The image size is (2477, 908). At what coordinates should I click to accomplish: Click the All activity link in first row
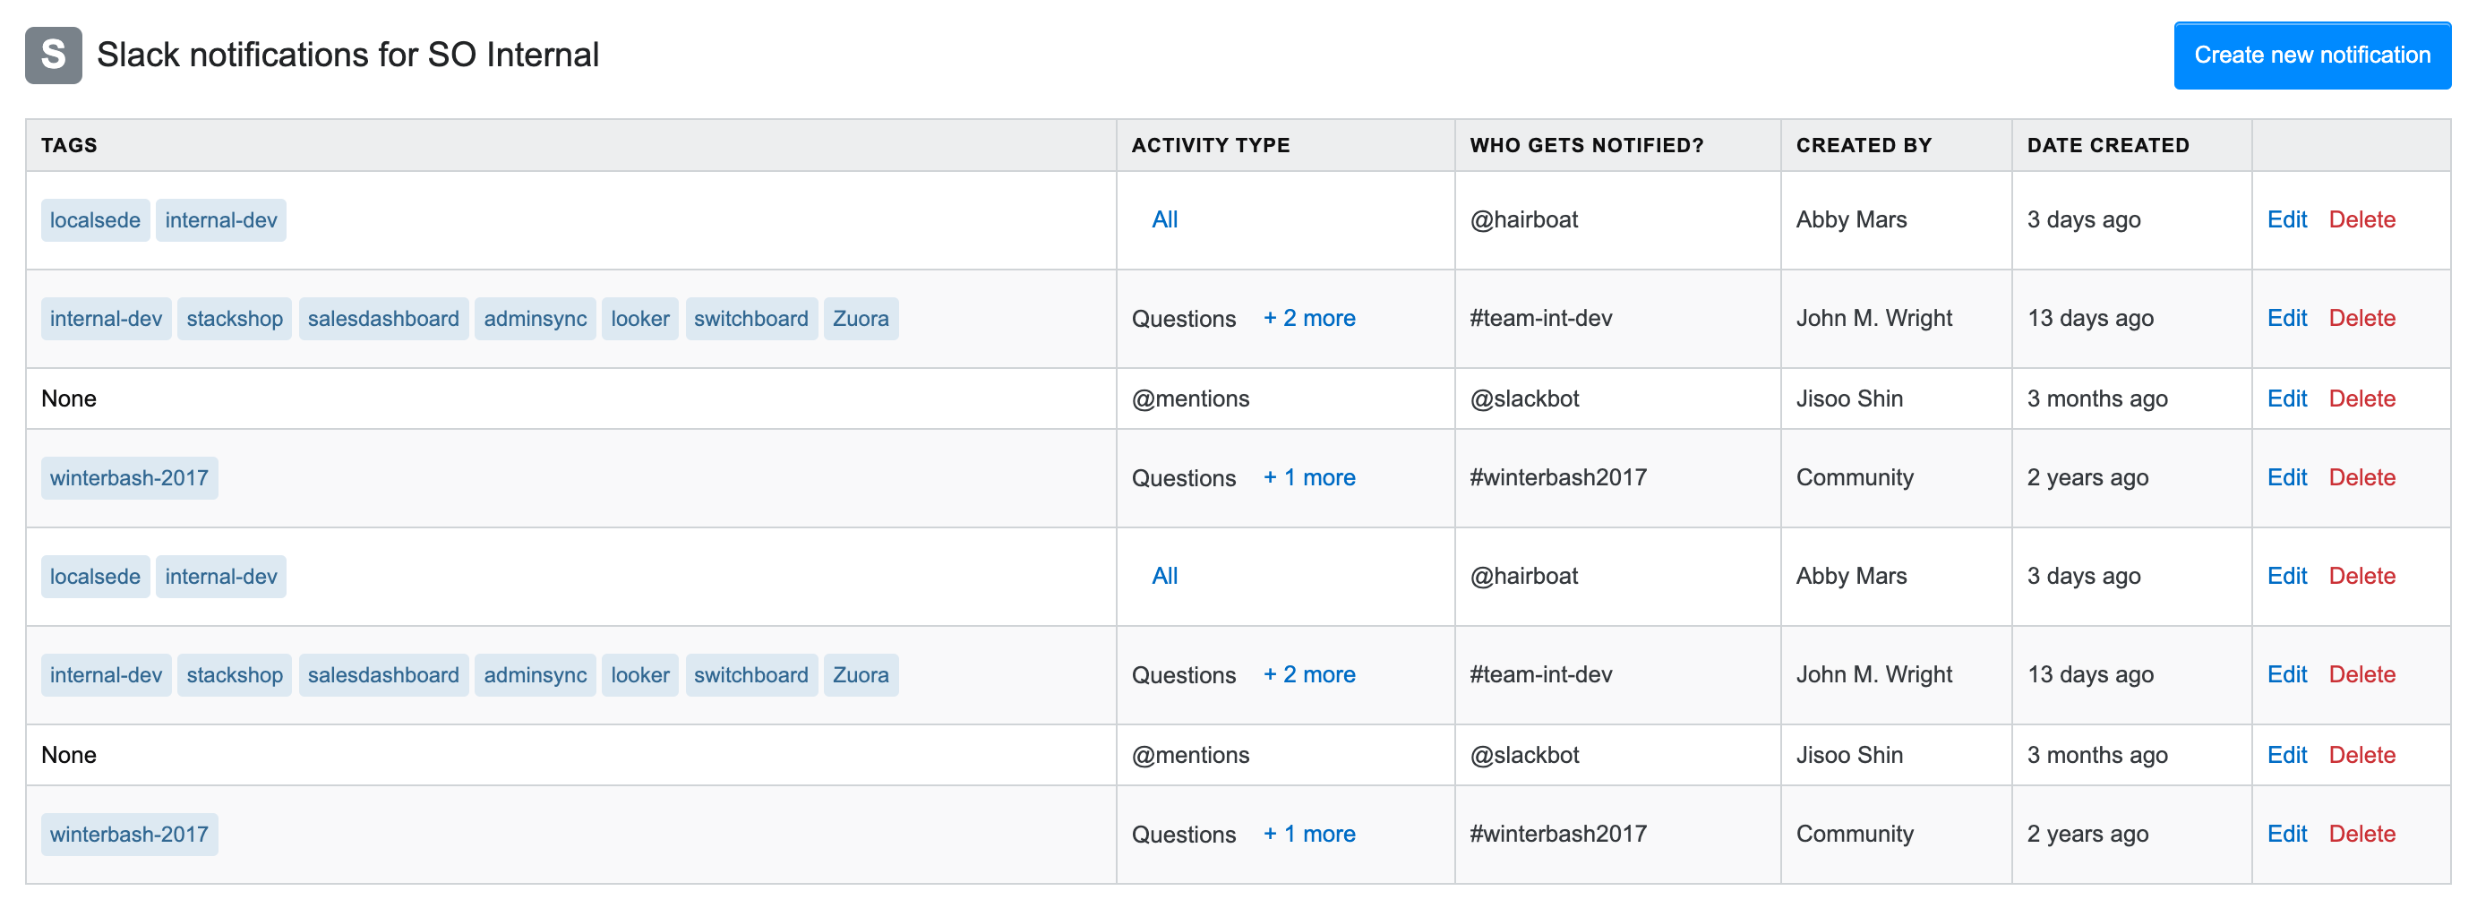pos(1164,220)
